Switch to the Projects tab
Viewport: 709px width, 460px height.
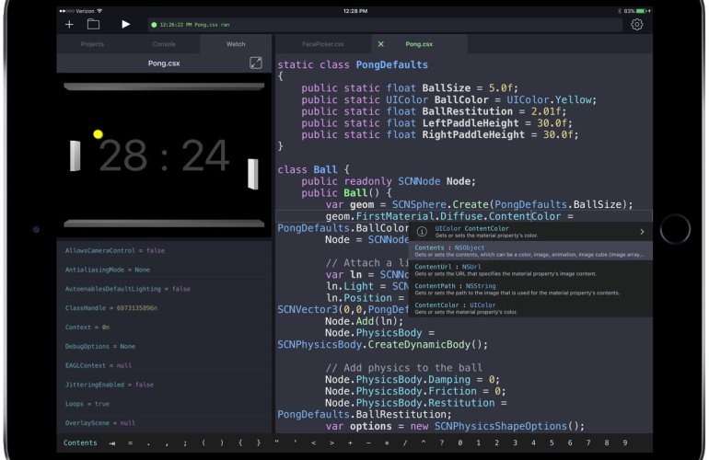click(92, 44)
